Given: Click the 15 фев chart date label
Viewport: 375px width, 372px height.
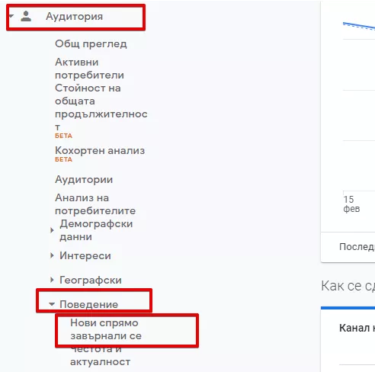Looking at the screenshot, I should pos(351,204).
